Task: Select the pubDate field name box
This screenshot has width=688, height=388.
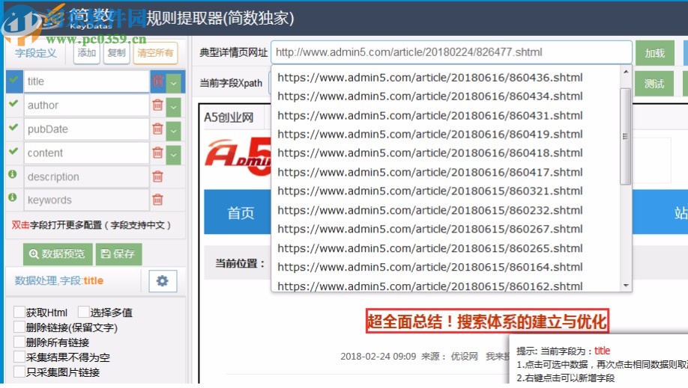Action: coord(87,129)
